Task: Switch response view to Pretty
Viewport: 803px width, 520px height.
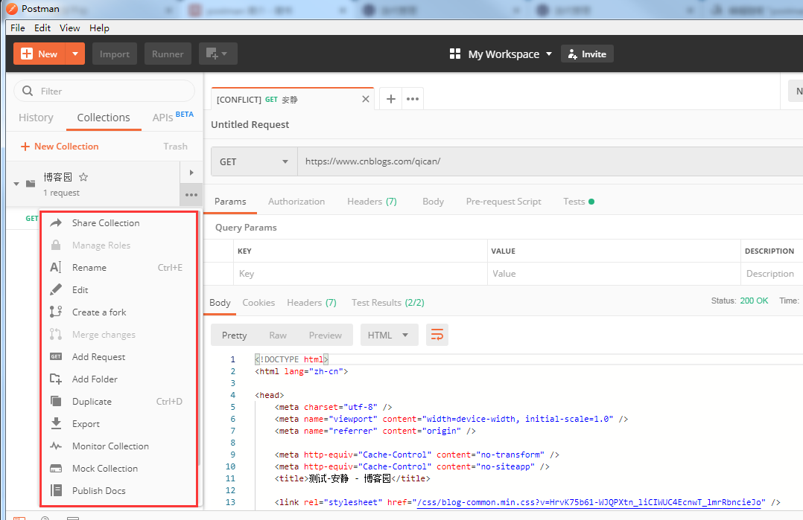Action: point(235,336)
